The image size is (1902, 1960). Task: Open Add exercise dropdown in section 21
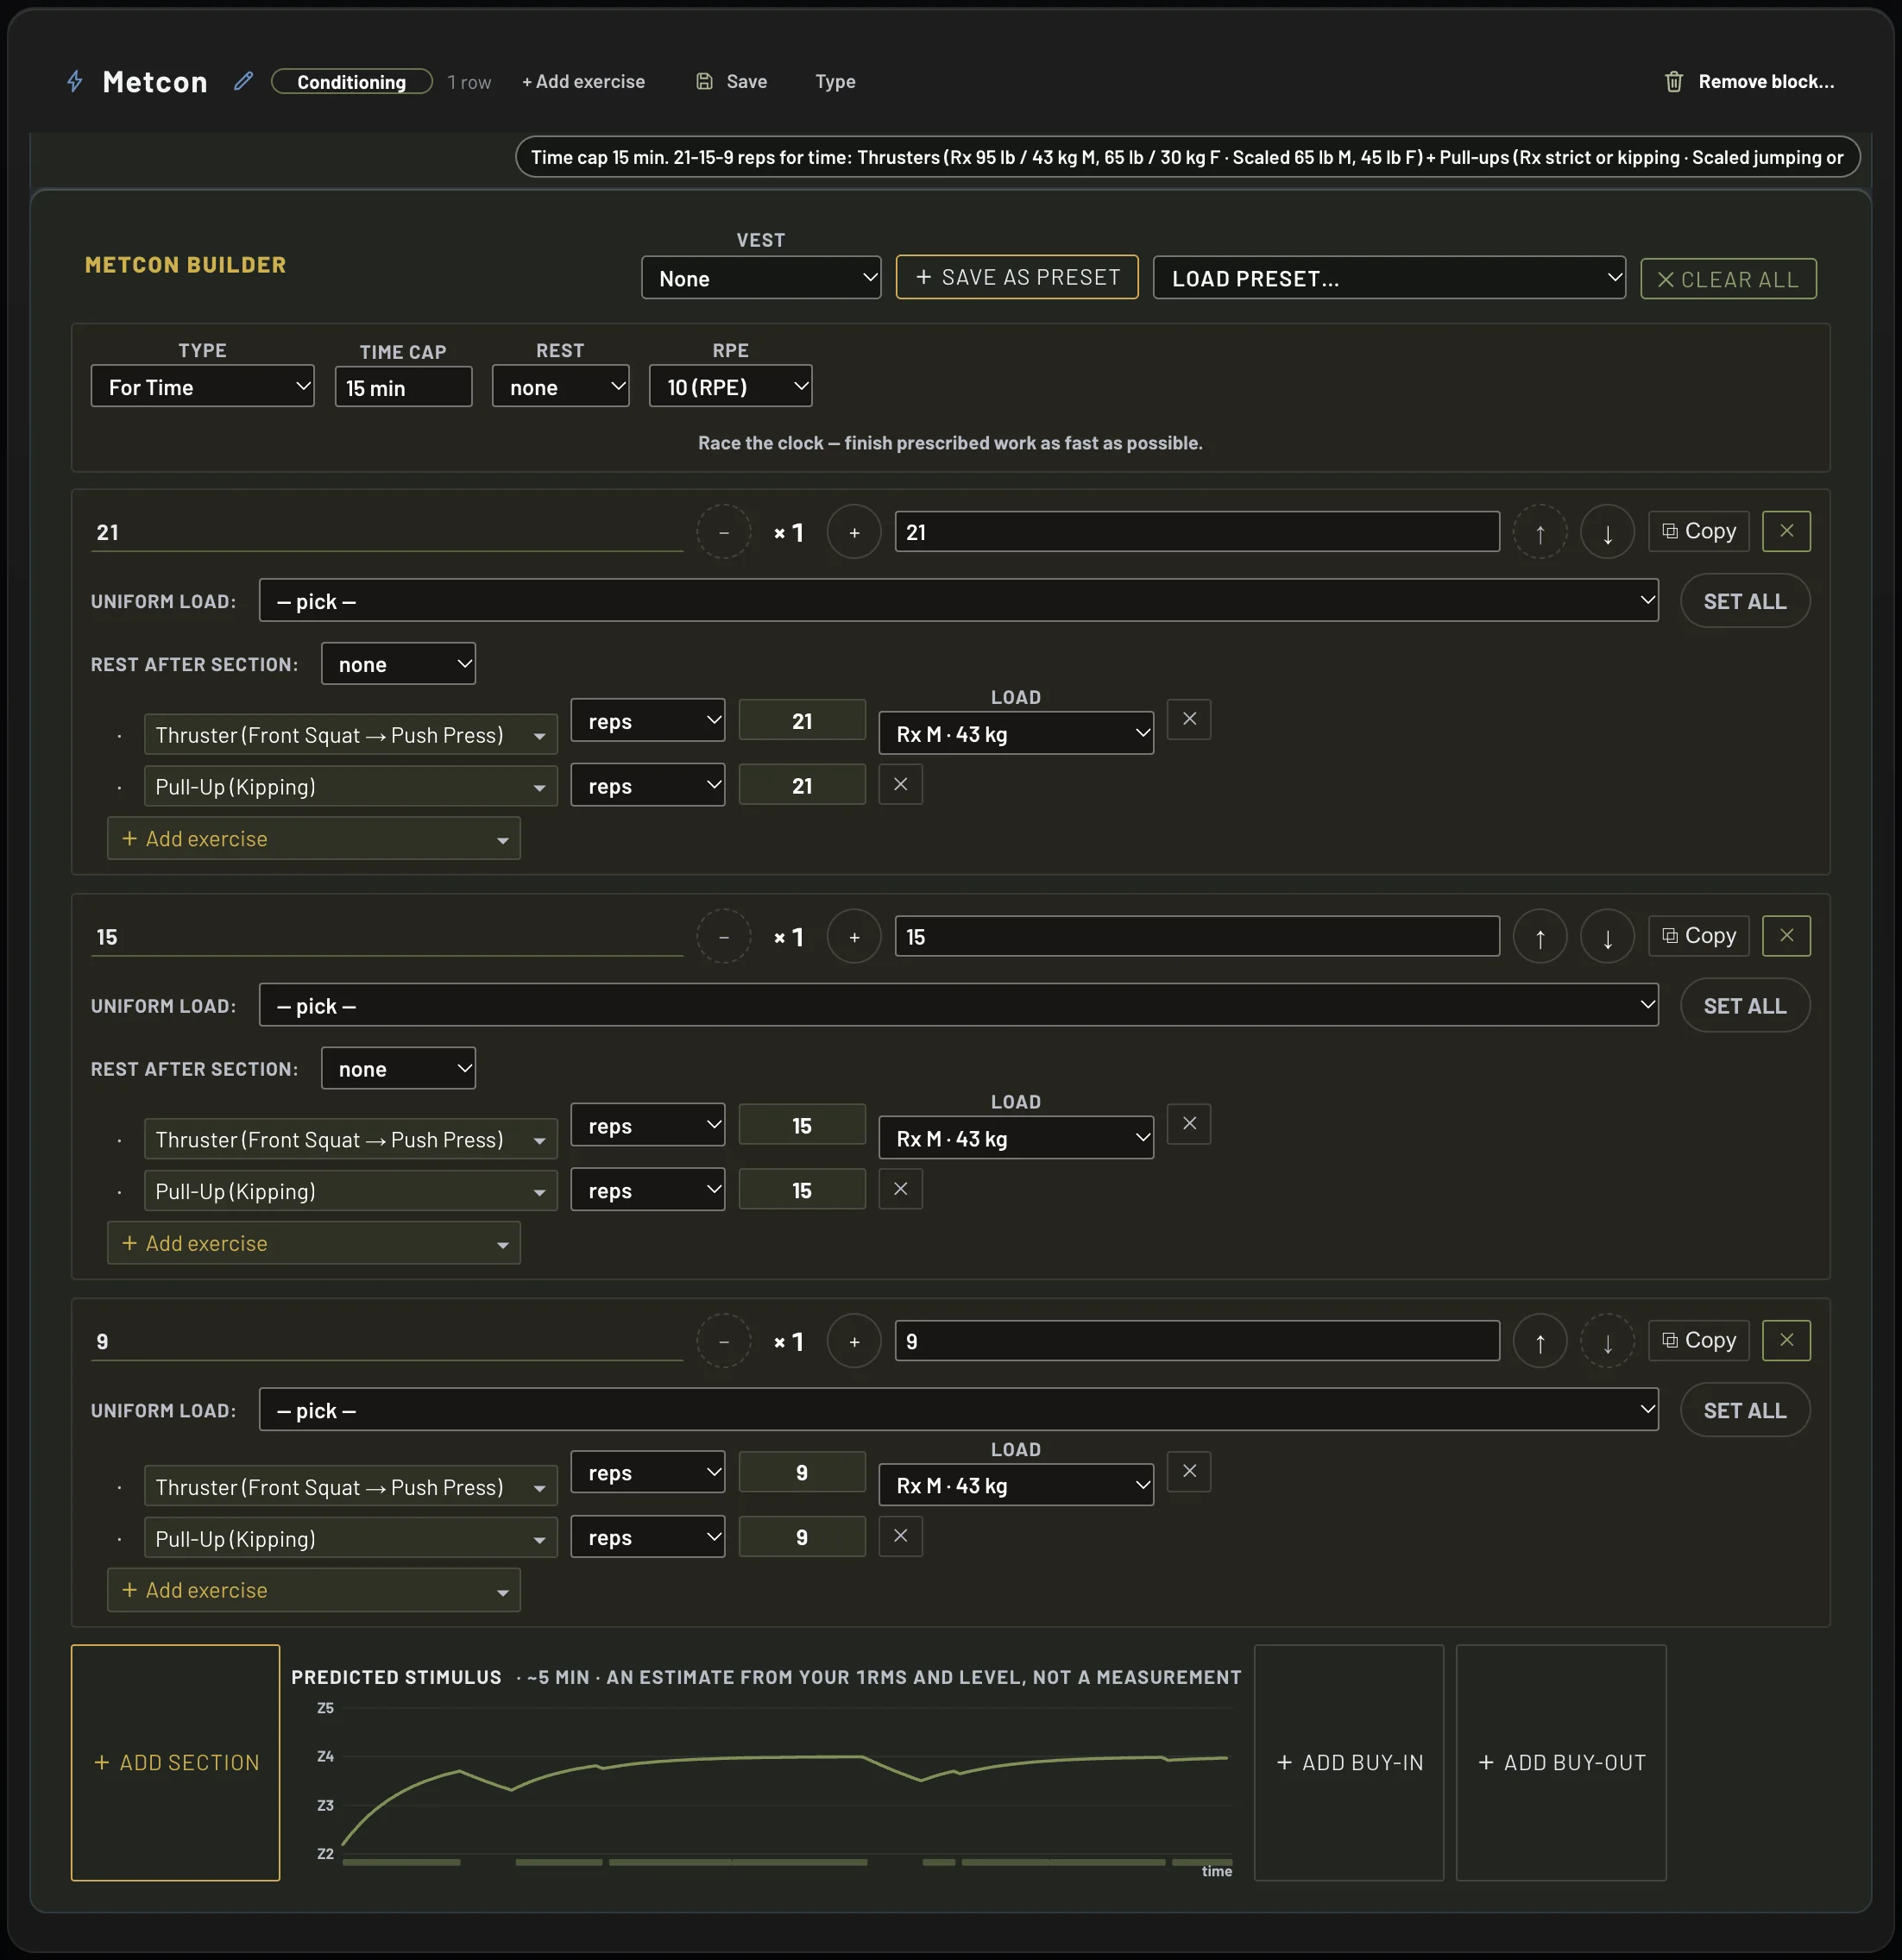pos(313,838)
